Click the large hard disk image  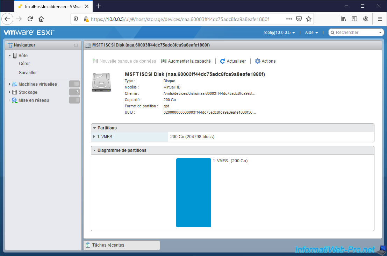[x=101, y=82]
